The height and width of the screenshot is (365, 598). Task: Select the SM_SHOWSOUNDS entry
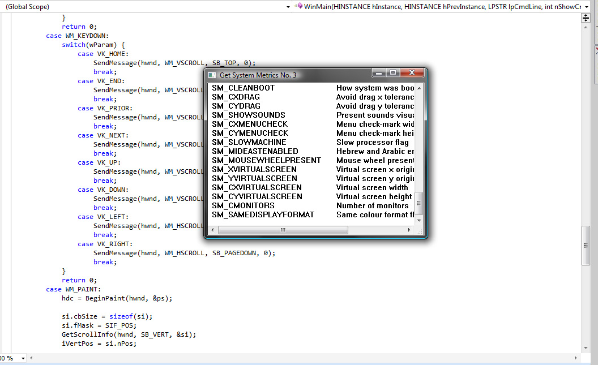pyautogui.click(x=248, y=115)
